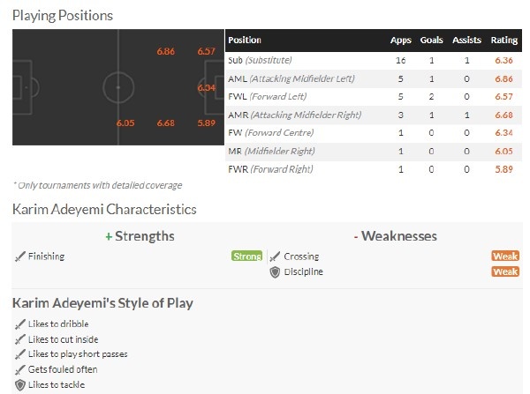Sort table by the Assists column header

coord(466,41)
